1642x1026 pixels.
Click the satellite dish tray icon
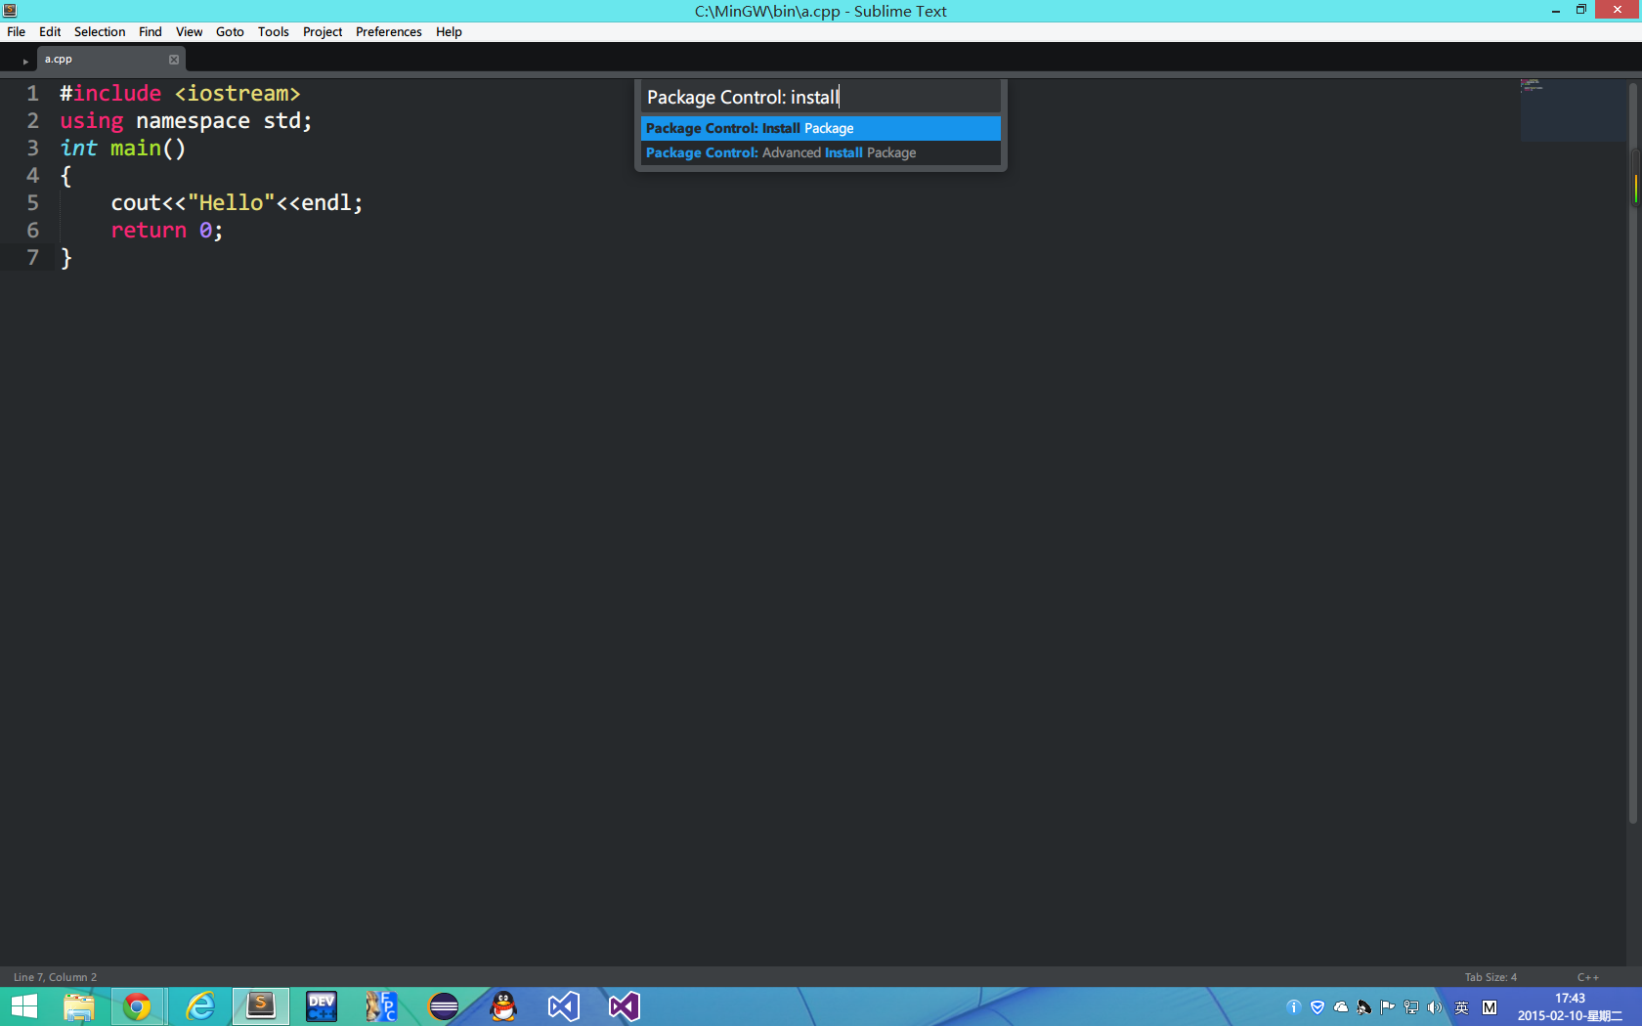coord(1364,1007)
